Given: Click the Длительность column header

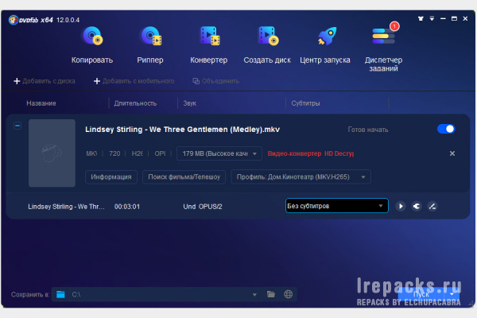Looking at the screenshot, I should tap(135, 103).
